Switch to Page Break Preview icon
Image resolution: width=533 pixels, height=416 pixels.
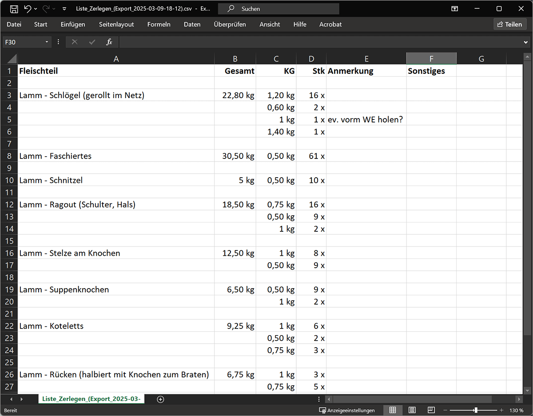point(431,410)
